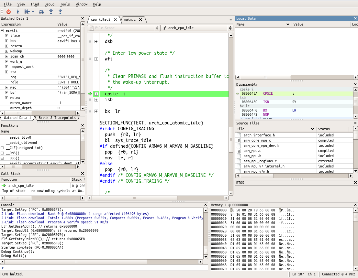Expand disassembly for the dsb source line
This screenshot has height=278, width=358.
(96, 41)
